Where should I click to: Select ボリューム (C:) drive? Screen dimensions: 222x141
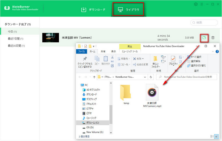93,123
